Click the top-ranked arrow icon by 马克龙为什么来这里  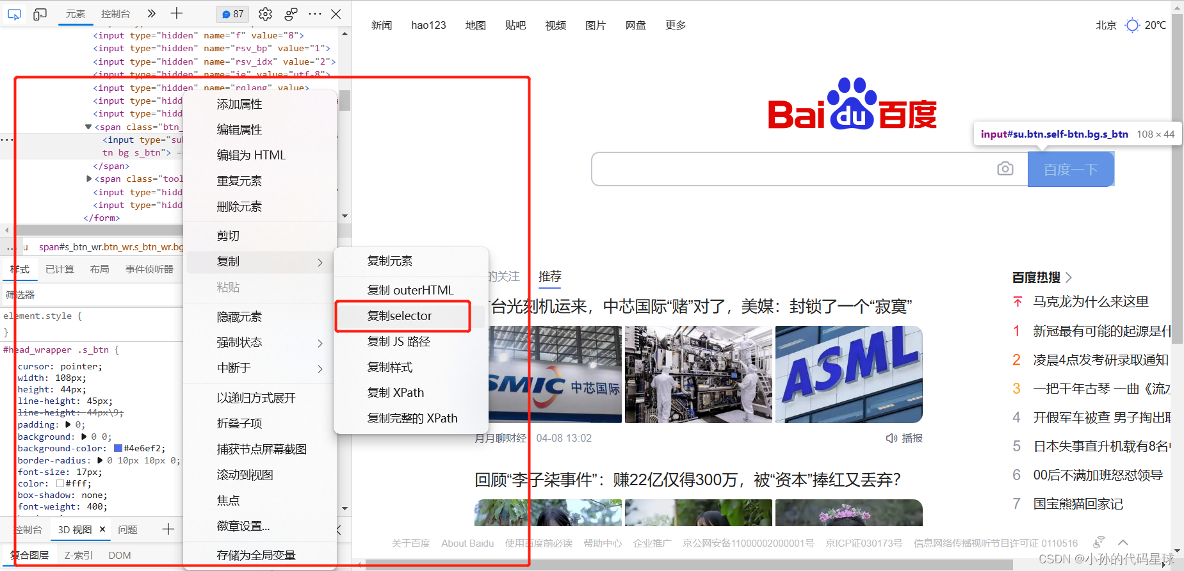[1018, 302]
